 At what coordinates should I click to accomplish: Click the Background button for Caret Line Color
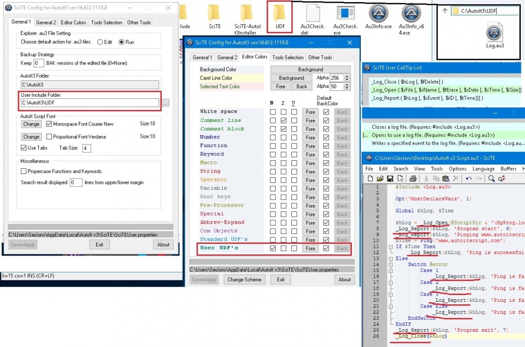coord(291,78)
